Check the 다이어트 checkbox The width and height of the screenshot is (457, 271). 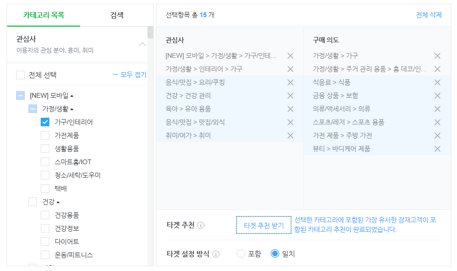pos(45,242)
